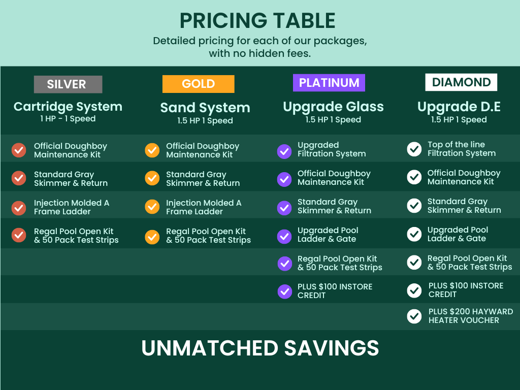This screenshot has height=390, width=520.
Task: Select the orange GOLD package badge
Action: (x=199, y=84)
